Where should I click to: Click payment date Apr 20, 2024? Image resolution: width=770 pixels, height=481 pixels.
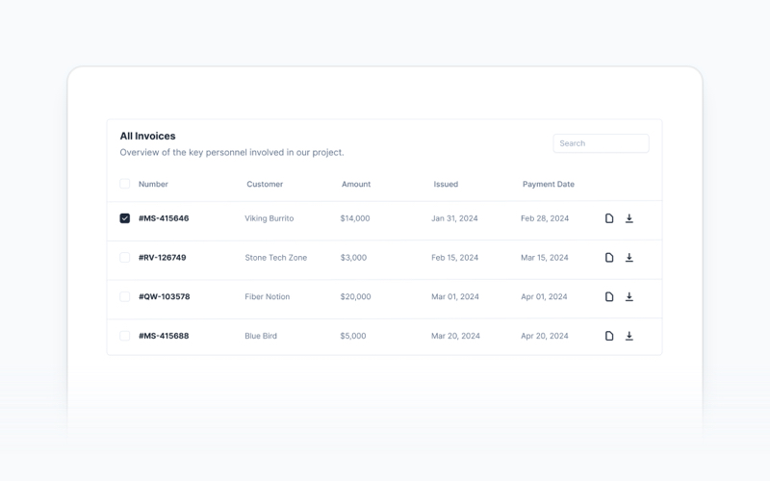pyautogui.click(x=544, y=336)
